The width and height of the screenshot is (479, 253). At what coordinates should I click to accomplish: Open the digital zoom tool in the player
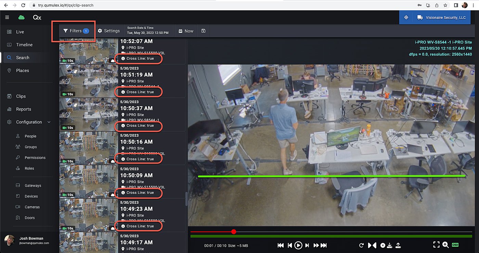point(445,245)
